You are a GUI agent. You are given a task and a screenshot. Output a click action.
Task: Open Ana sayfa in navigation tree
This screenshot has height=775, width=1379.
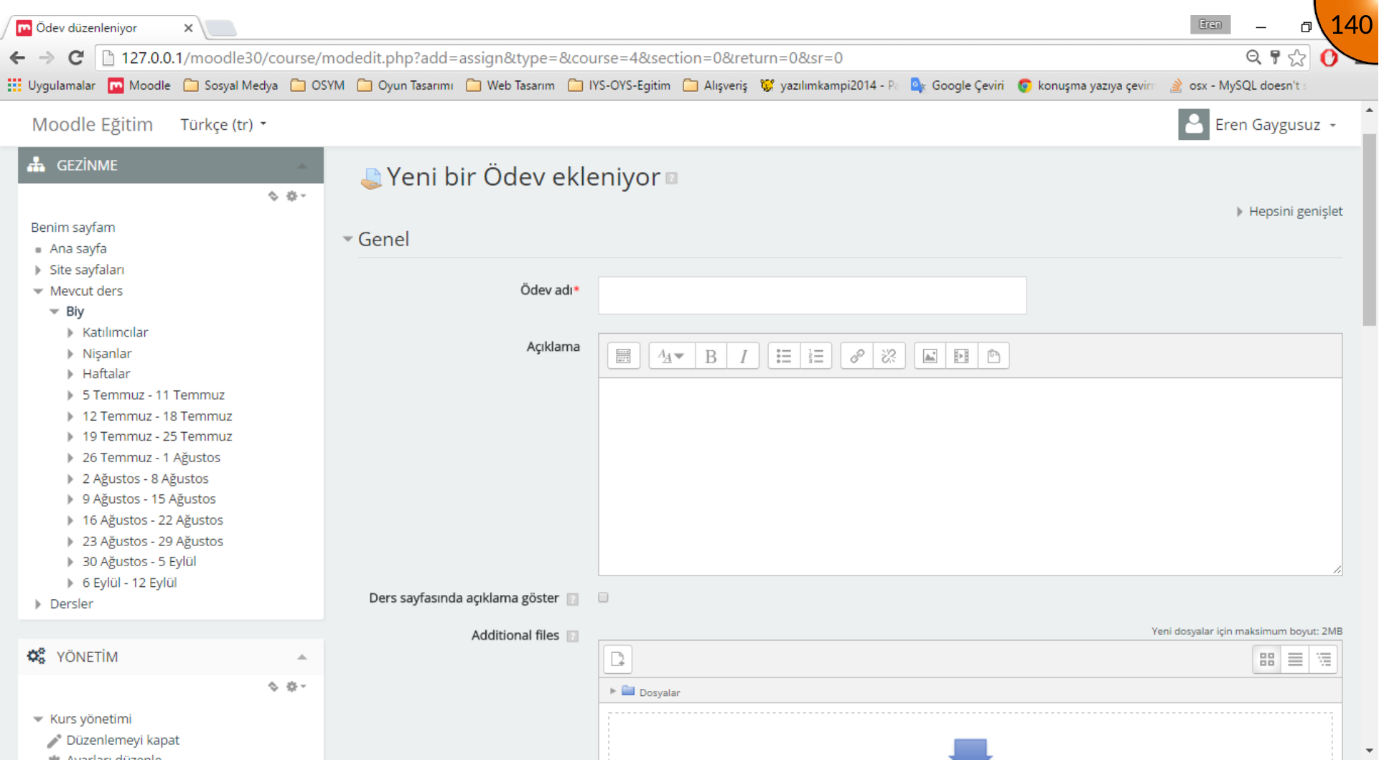78,248
